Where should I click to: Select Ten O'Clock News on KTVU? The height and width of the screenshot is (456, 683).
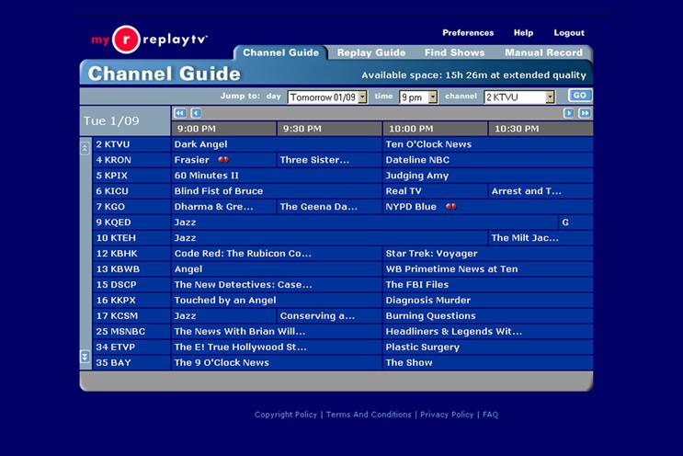point(488,144)
